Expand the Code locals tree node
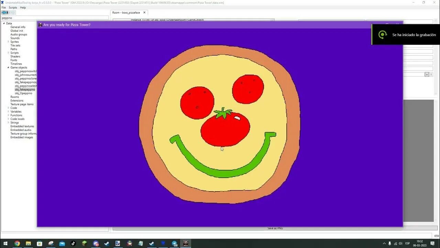 [9, 119]
